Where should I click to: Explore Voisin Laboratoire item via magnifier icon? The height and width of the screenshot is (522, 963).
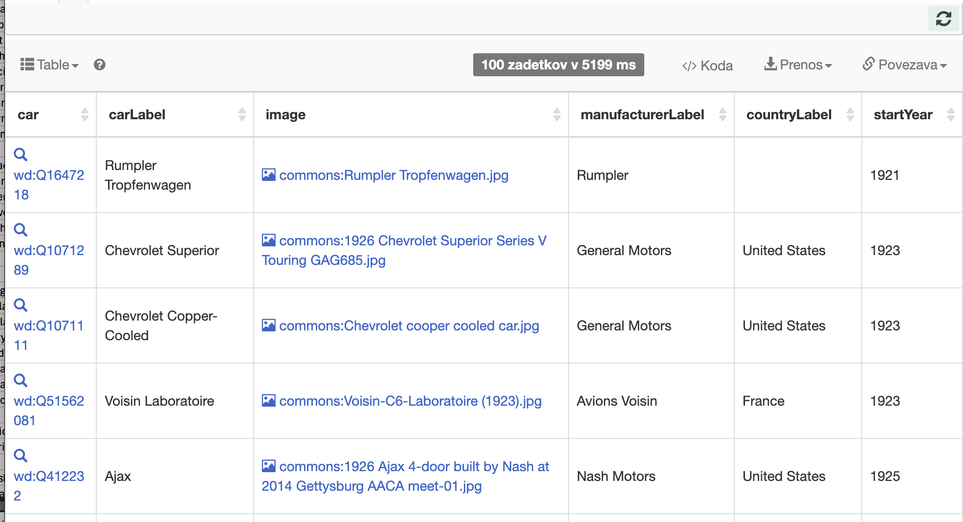tap(21, 380)
